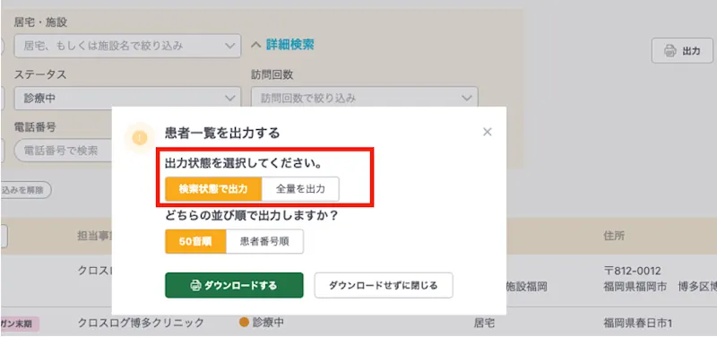
Task: Click the 施設福岡 cell text
Action: click(526, 287)
